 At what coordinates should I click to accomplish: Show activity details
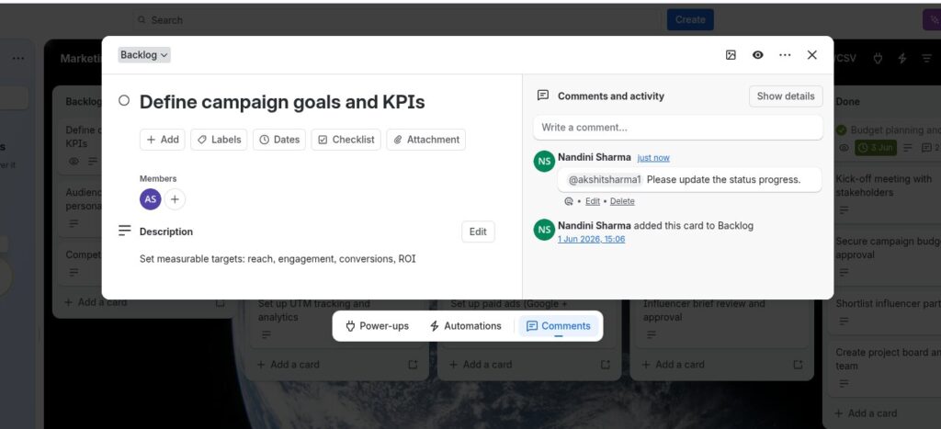786,96
